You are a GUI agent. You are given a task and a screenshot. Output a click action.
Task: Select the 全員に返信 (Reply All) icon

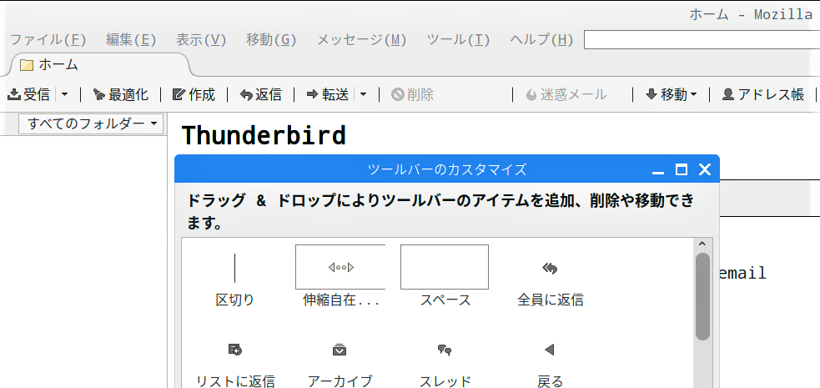coord(551,268)
